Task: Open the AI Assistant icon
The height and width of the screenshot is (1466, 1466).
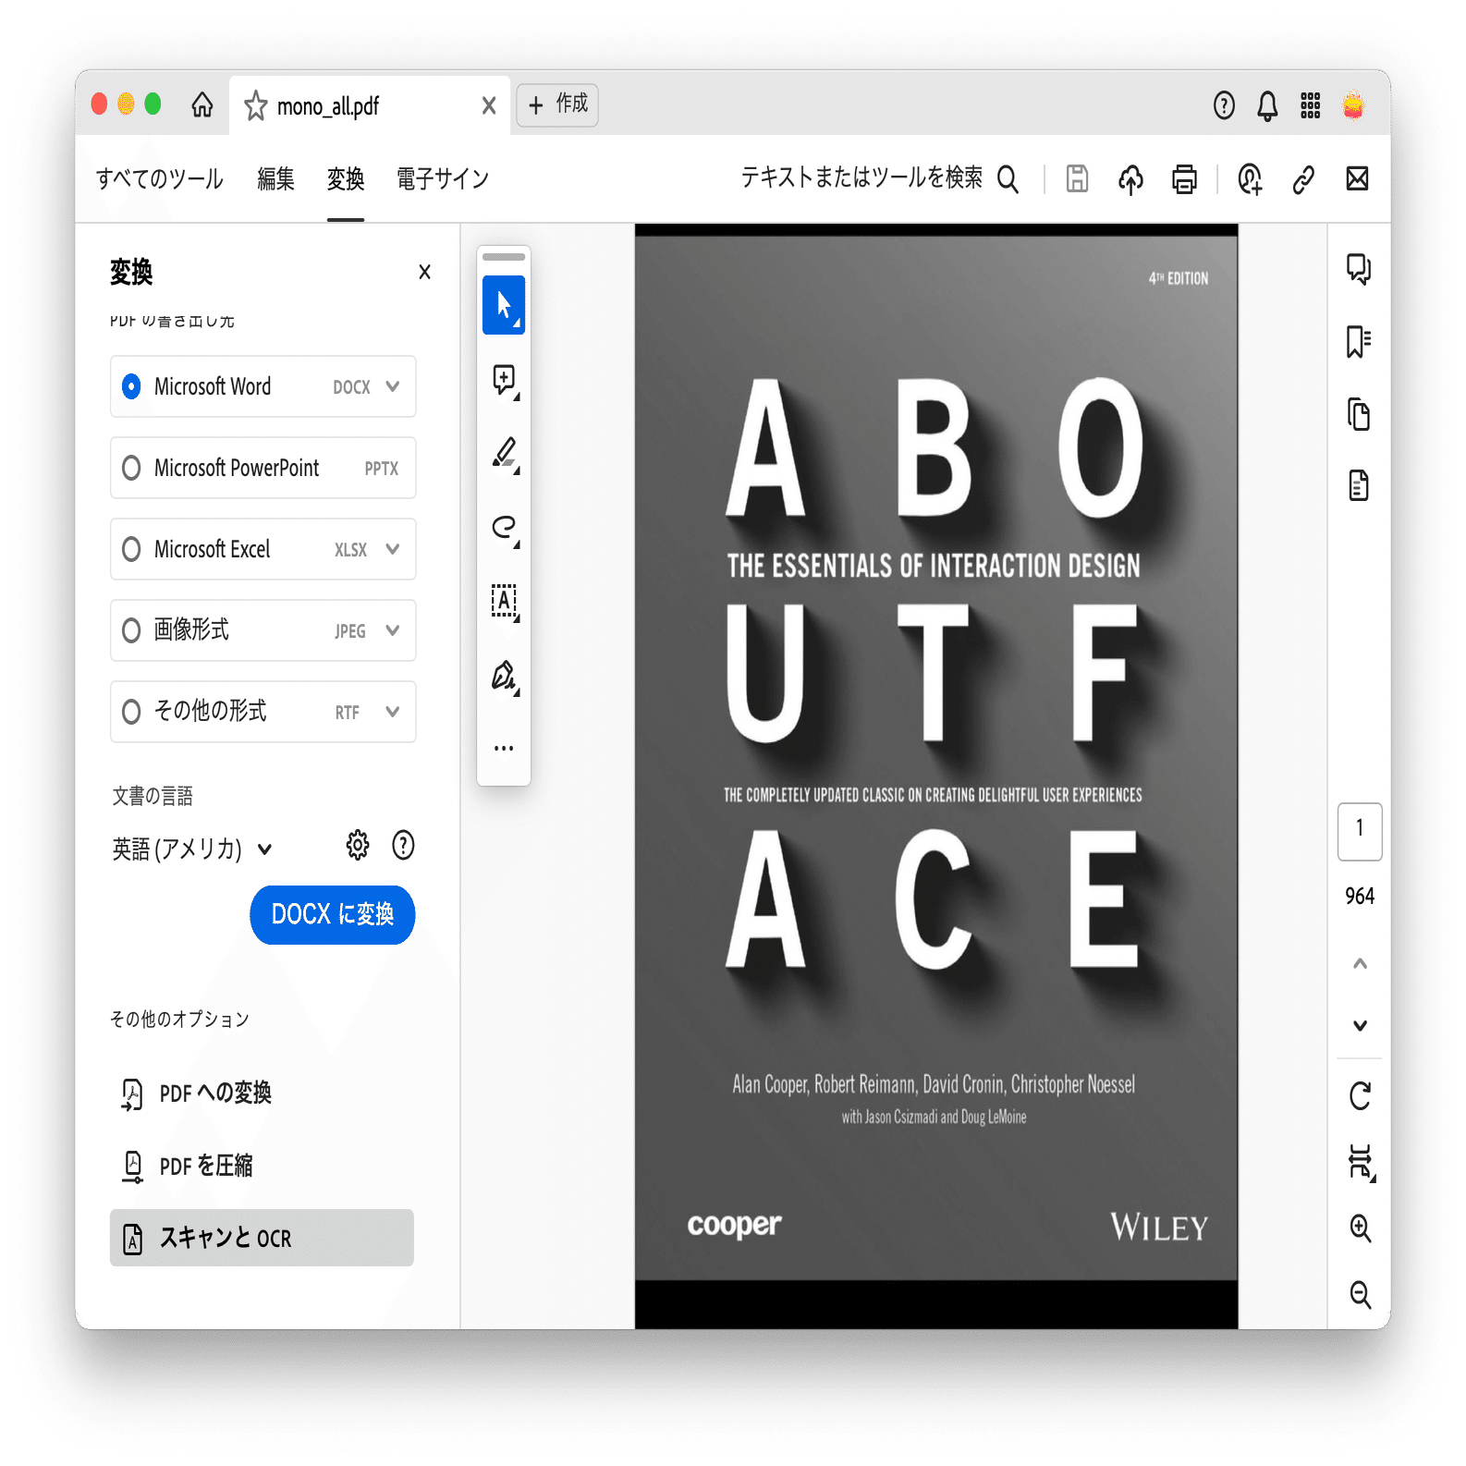Action: [x=1250, y=179]
